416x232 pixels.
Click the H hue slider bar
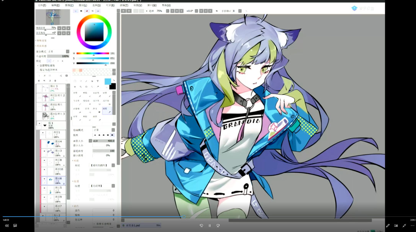coord(93,54)
